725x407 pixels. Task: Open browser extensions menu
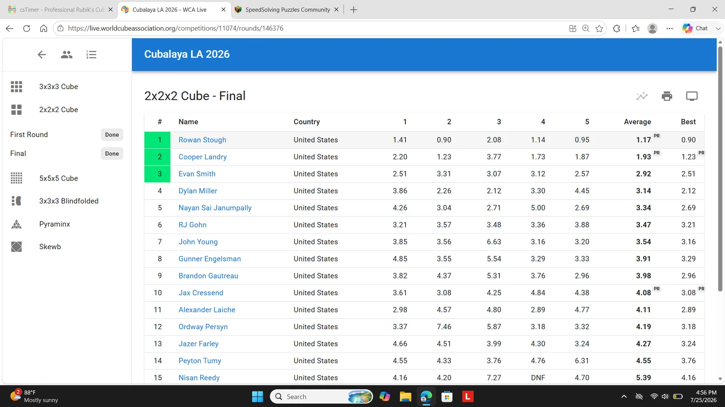pyautogui.click(x=617, y=28)
